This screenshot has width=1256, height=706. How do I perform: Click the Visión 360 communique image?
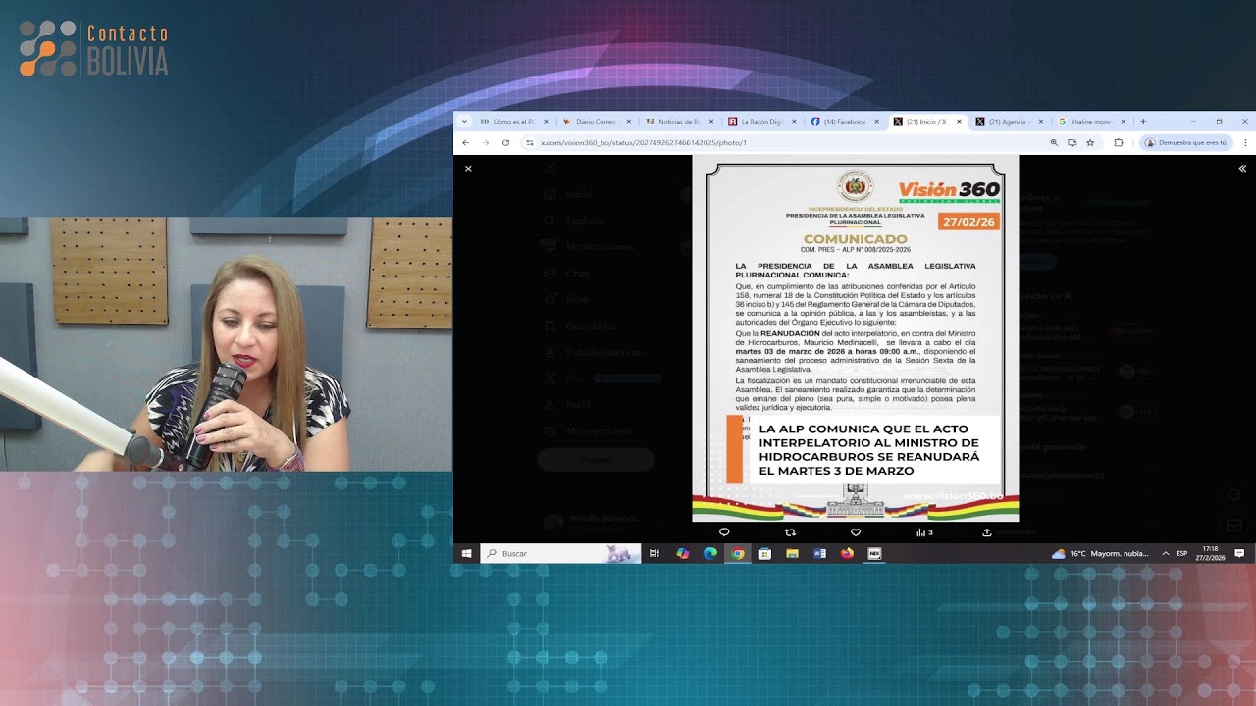coord(856,338)
